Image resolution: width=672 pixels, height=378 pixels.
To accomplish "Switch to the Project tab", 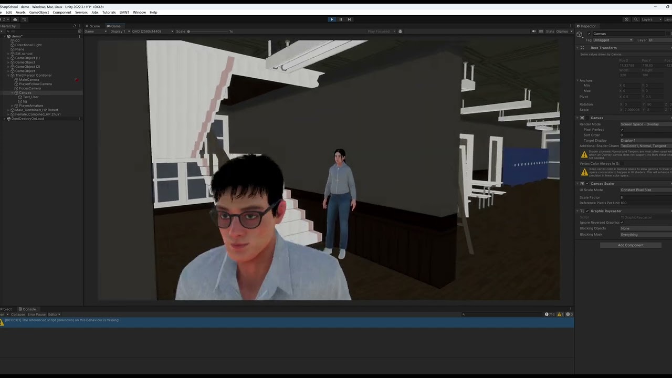I will [x=6, y=309].
